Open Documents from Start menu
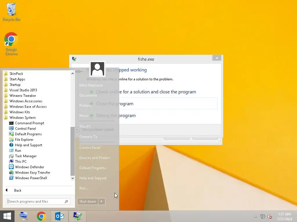Viewport: 297px width, 222px height. click(88, 95)
